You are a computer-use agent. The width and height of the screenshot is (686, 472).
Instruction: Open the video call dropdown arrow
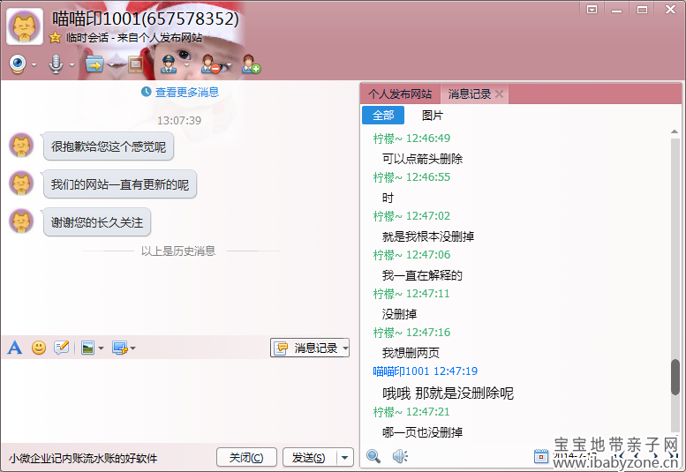[34, 65]
